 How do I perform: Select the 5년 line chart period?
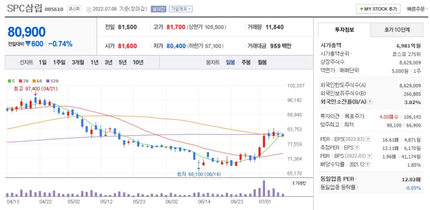point(122,62)
